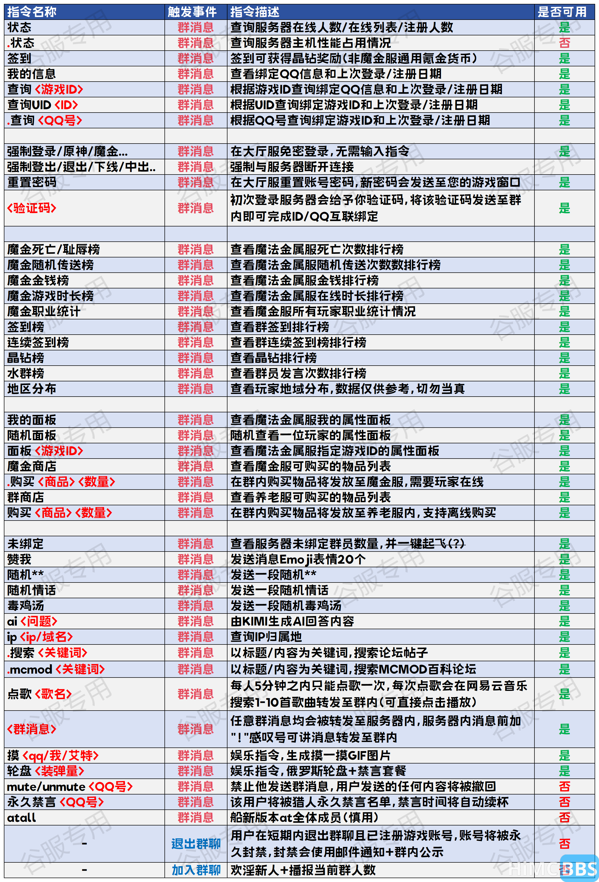The width and height of the screenshot is (599, 882).
Task: Select the 水群榜 command cell
Action: click(84, 373)
